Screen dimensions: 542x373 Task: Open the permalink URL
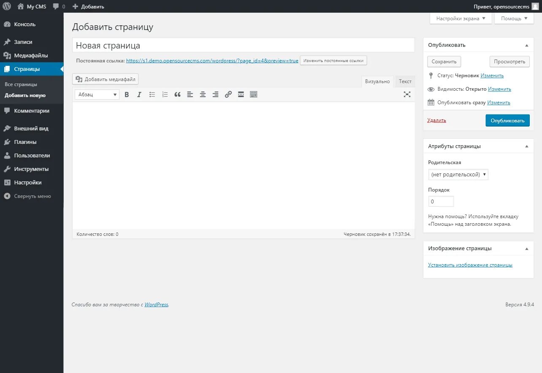pyautogui.click(x=212, y=61)
